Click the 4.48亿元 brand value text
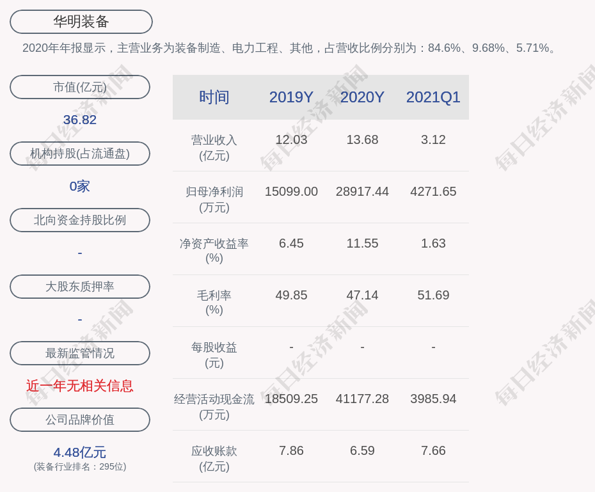Screen dimensions: 595x492 (80, 452)
